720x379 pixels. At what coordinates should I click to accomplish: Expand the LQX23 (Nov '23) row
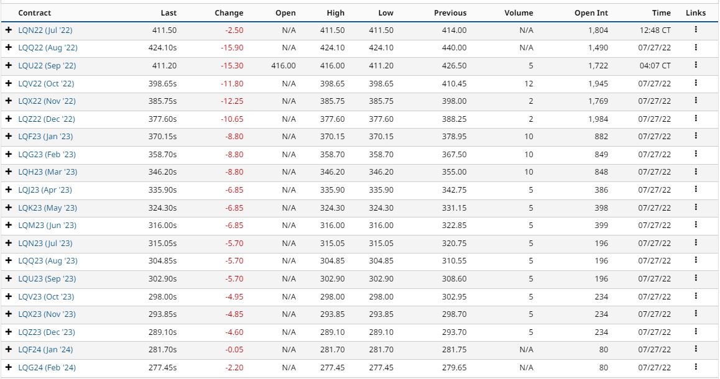tap(9, 314)
